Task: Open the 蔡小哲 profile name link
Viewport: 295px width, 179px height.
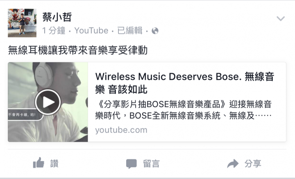Action: (x=57, y=17)
